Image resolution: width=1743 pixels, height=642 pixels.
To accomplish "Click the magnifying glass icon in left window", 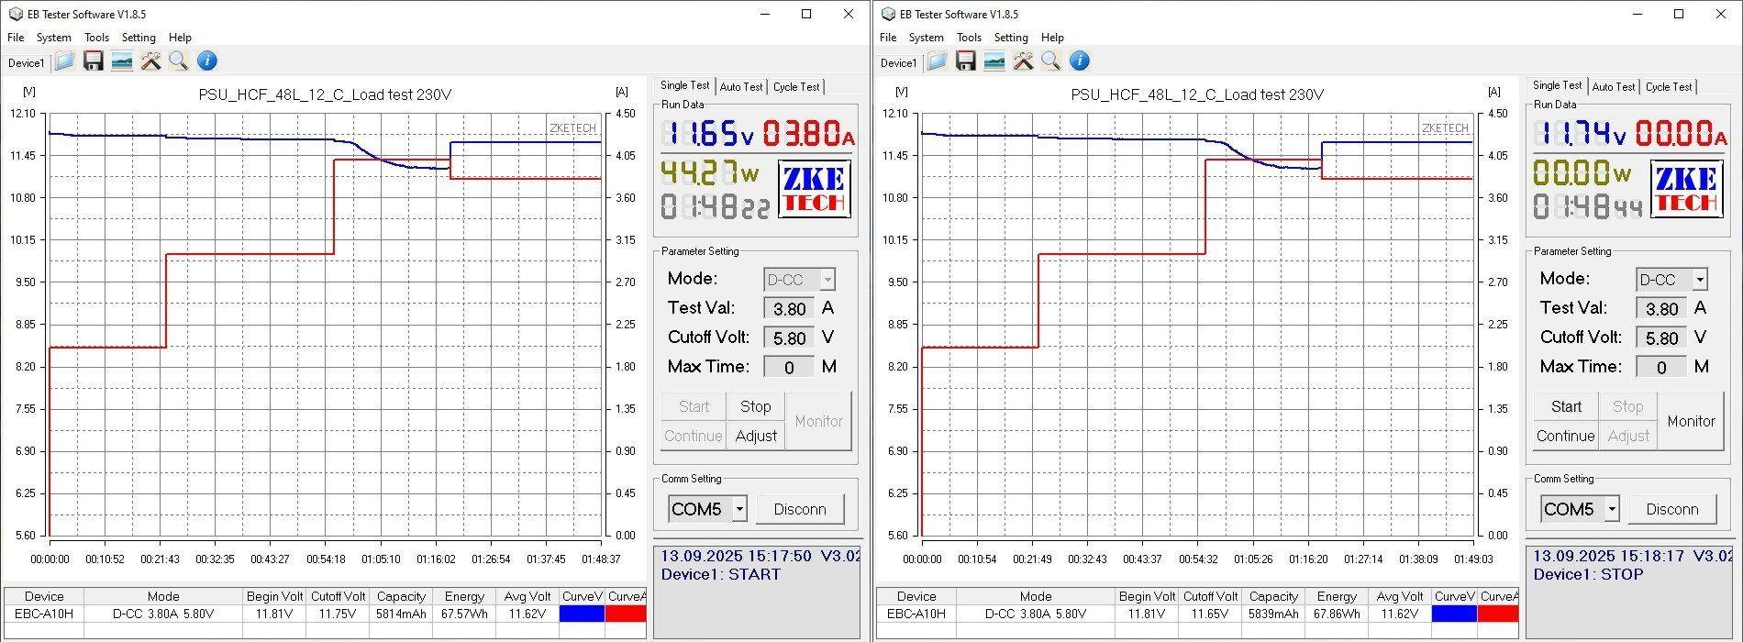I will pyautogui.click(x=178, y=61).
